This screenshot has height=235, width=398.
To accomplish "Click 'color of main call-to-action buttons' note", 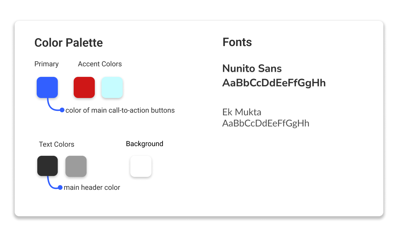I will click(x=120, y=110).
